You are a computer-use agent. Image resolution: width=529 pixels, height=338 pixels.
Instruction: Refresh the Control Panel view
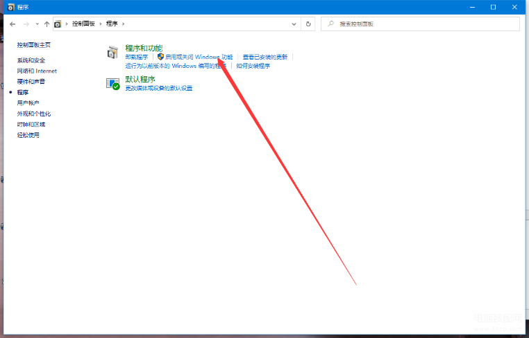308,24
